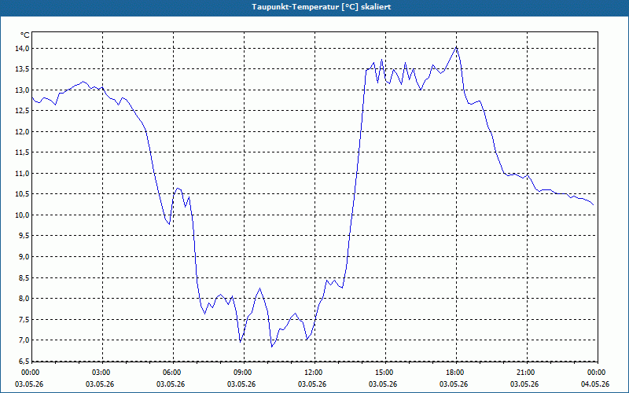Click the 03.05.26 date below 09:00
629x393 pixels.
pos(241,384)
